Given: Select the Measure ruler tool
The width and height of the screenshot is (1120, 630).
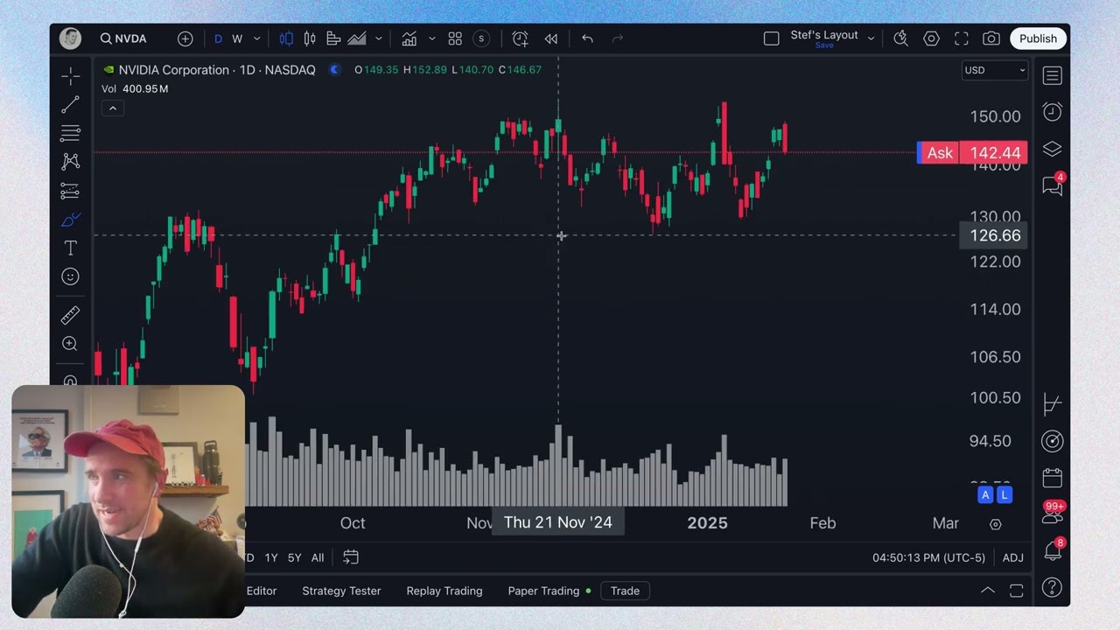Looking at the screenshot, I should pos(71,315).
